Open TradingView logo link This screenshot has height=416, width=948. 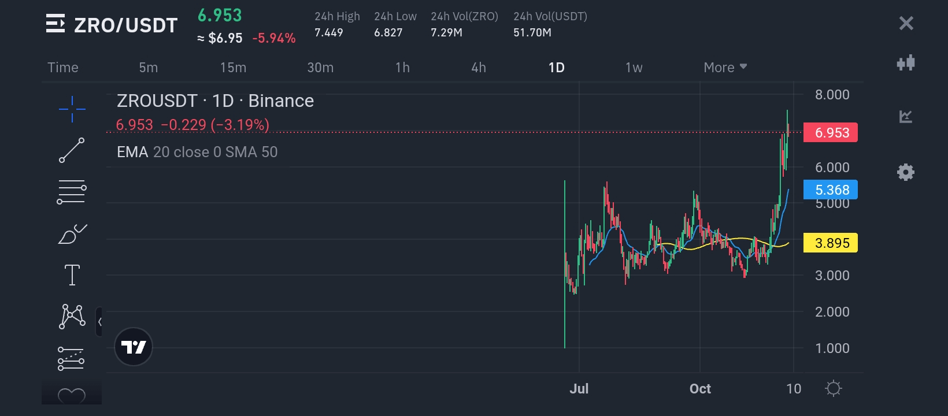point(134,347)
